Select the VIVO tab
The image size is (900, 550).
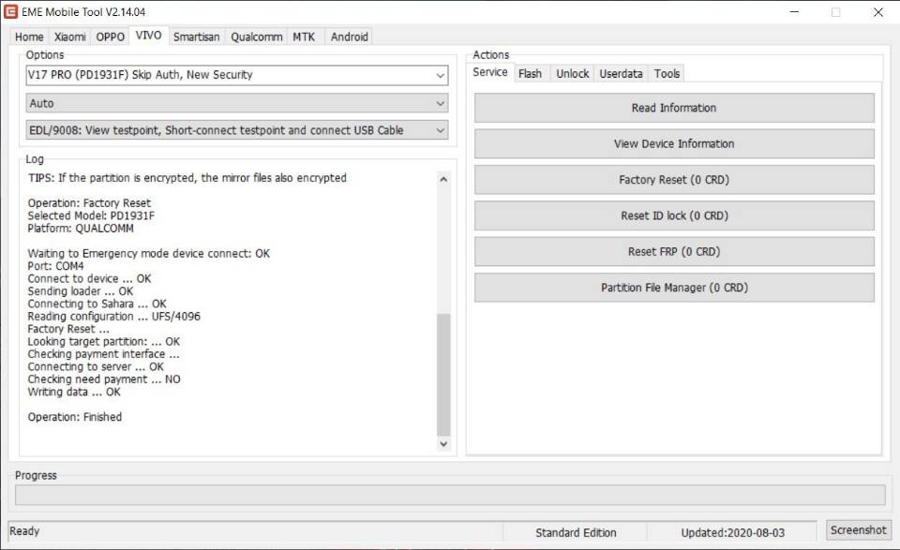[149, 36]
